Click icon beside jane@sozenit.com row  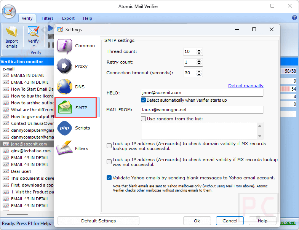(6, 144)
